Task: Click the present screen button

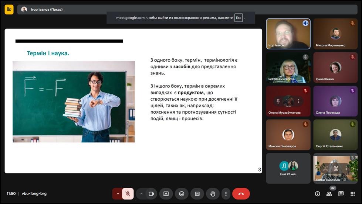Action: pos(166,194)
